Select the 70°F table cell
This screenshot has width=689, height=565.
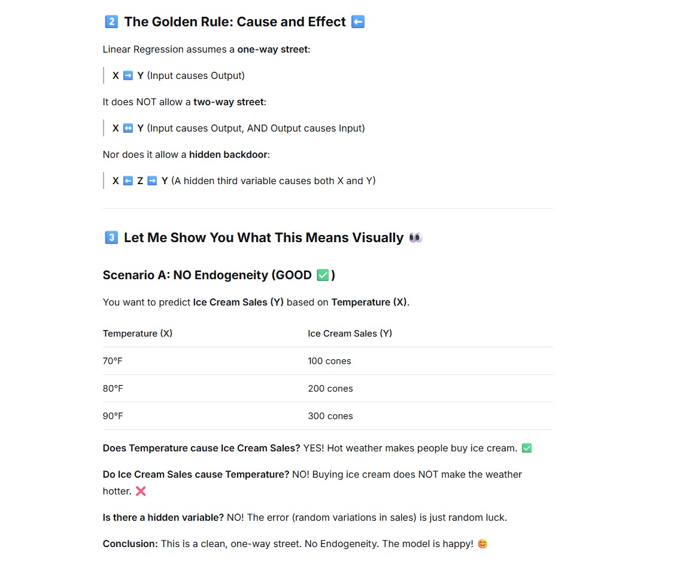click(x=113, y=361)
